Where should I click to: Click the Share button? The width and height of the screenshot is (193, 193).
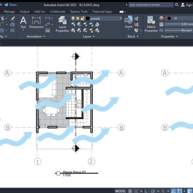pos(10,5)
